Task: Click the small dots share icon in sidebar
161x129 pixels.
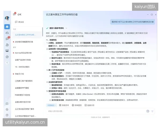Action: (x=7, y=63)
